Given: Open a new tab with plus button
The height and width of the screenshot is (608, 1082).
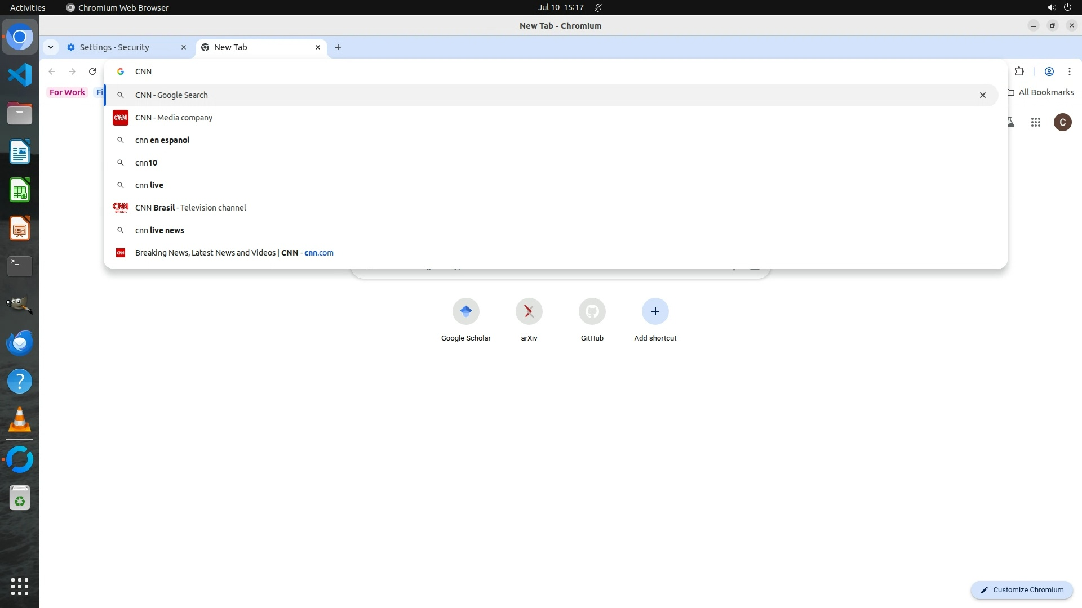Looking at the screenshot, I should pos(338,47).
